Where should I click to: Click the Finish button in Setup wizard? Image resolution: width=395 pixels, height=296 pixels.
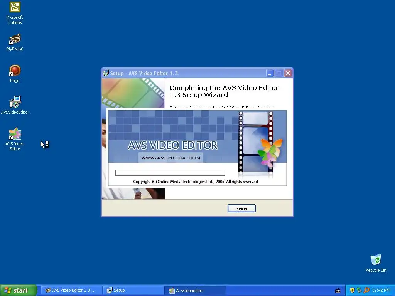tap(241, 209)
